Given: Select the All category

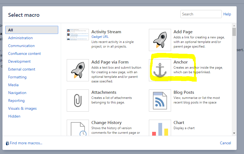Looking at the screenshot, I should tap(32, 30).
